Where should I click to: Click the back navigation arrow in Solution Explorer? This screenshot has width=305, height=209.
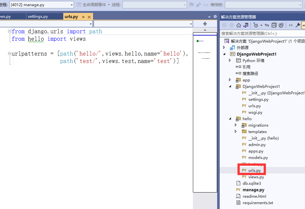coord(225,25)
